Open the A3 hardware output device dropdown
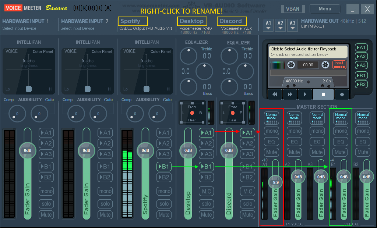This screenshot has width=377, height=228. pyautogui.click(x=292, y=25)
